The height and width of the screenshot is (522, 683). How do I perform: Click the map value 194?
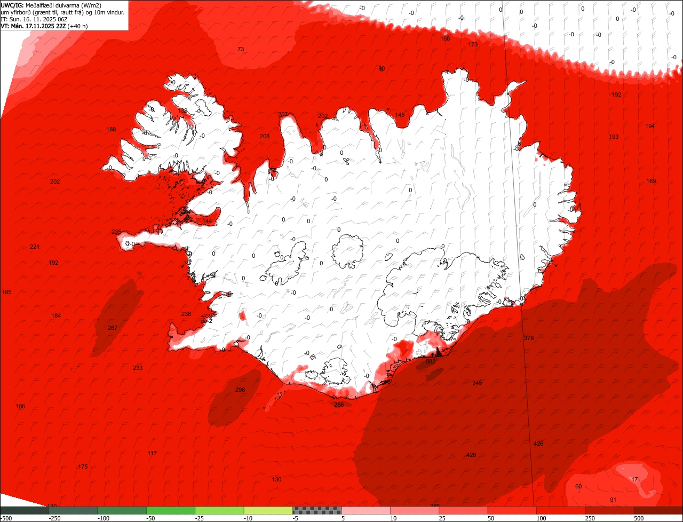click(650, 126)
